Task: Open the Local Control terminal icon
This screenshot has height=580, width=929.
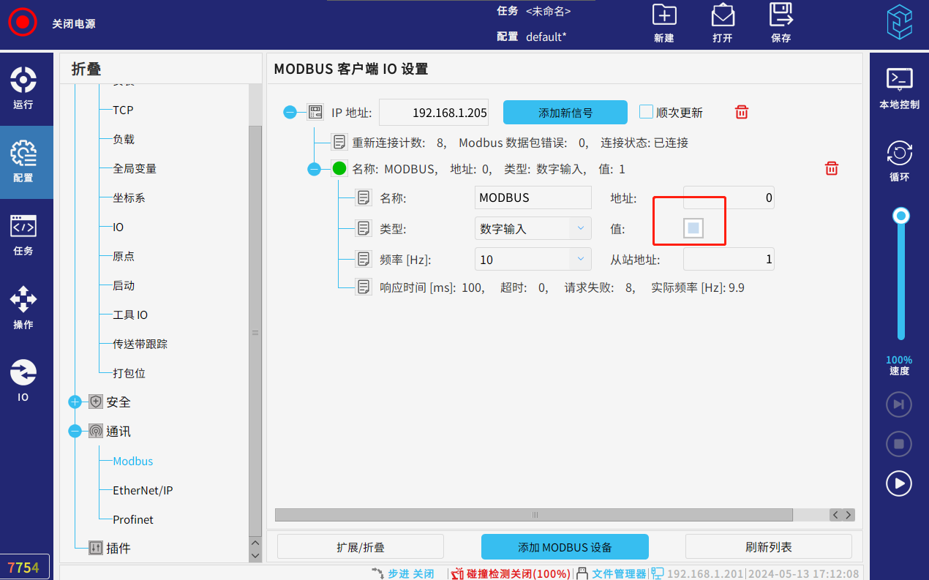Action: [x=899, y=79]
